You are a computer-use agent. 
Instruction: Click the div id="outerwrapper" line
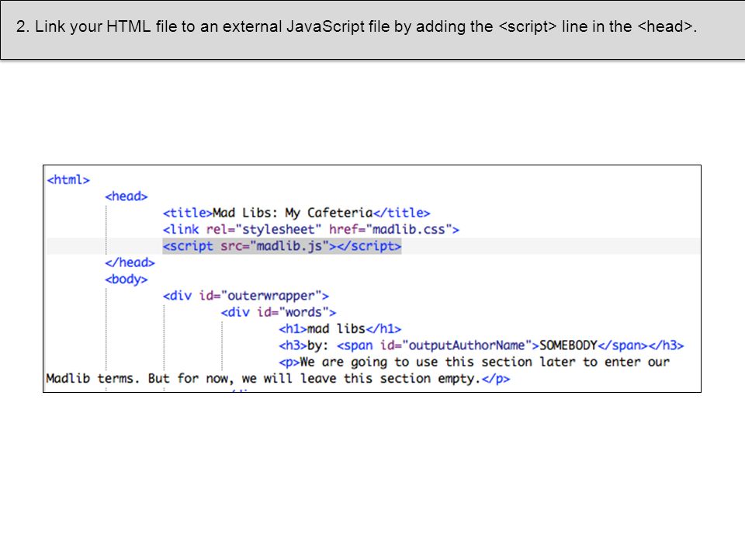(x=246, y=296)
